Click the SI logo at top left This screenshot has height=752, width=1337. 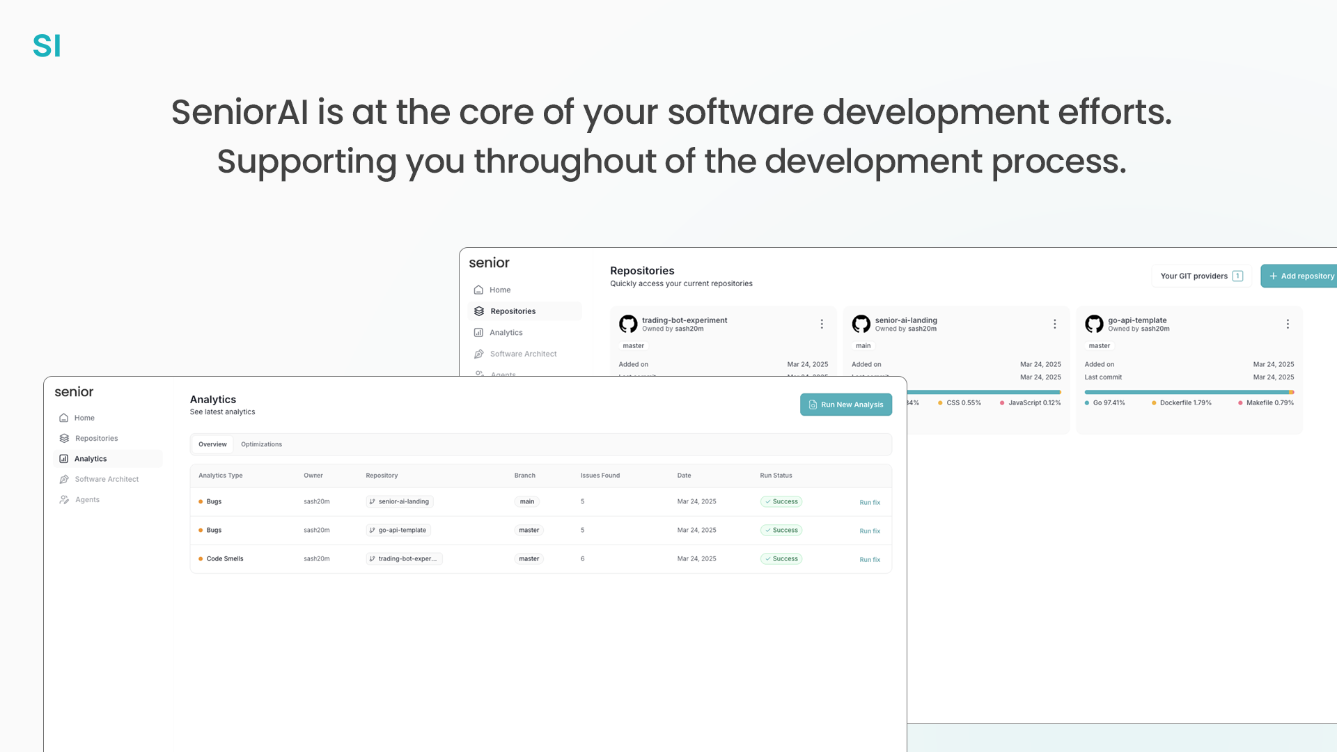coord(47,46)
